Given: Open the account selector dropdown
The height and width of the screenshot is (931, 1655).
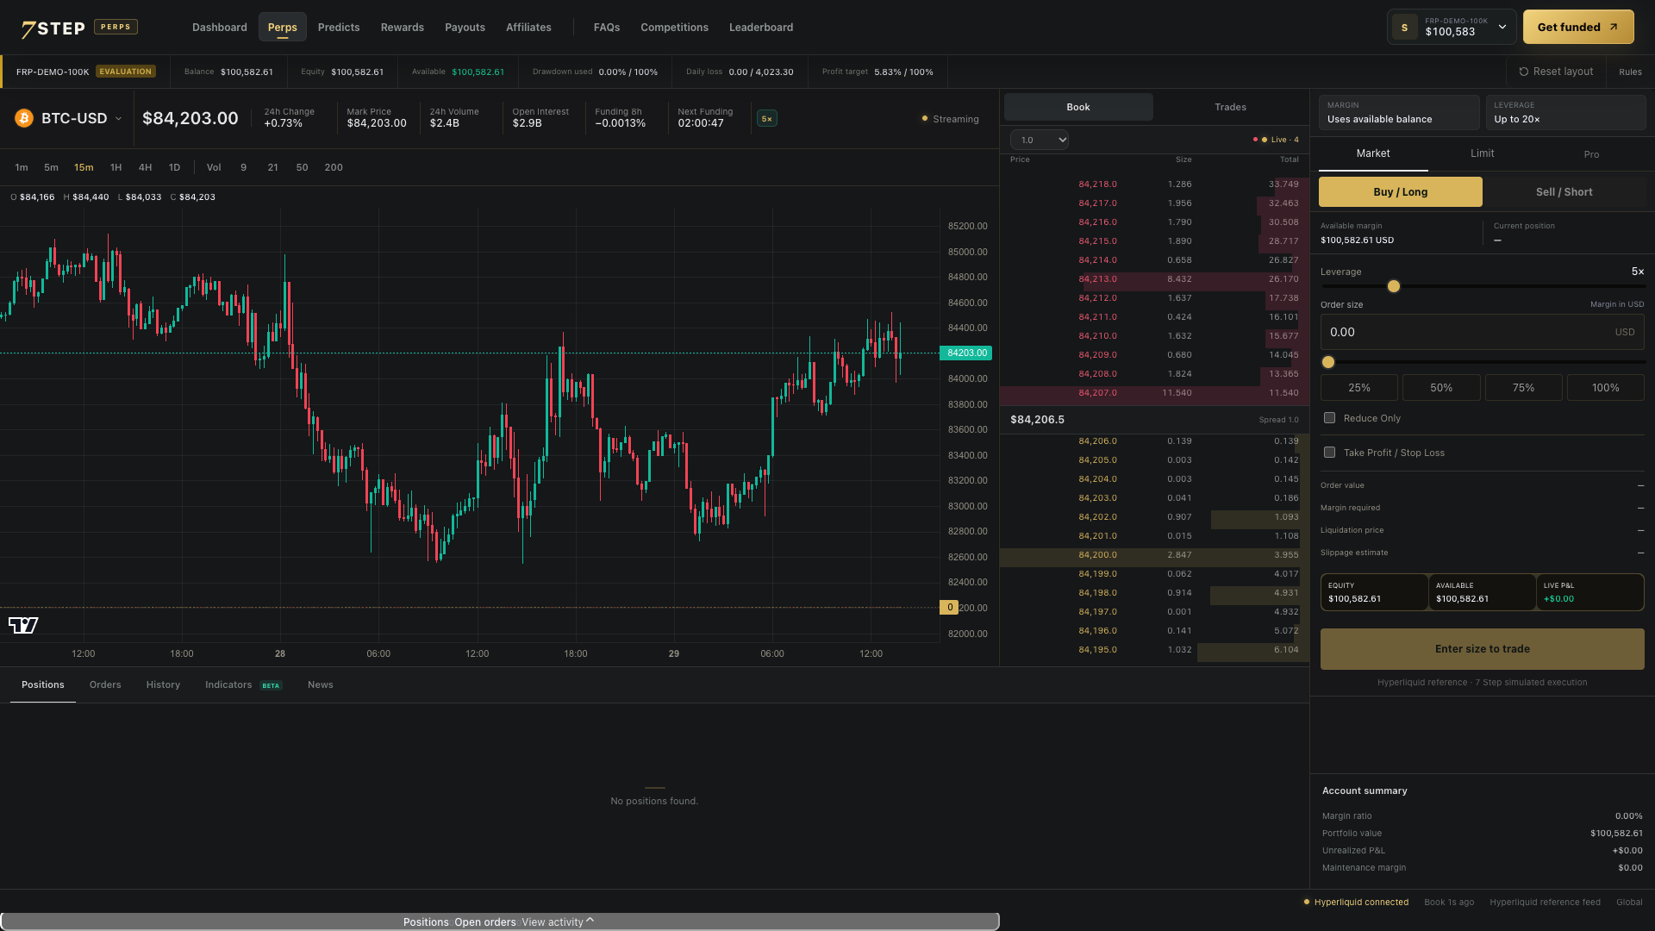Looking at the screenshot, I should [1452, 28].
